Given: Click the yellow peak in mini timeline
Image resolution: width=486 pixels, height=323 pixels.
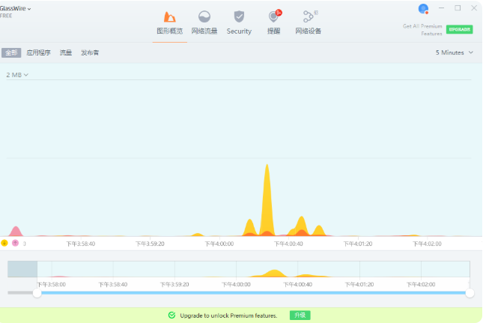Looking at the screenshot, I should click(x=273, y=272).
